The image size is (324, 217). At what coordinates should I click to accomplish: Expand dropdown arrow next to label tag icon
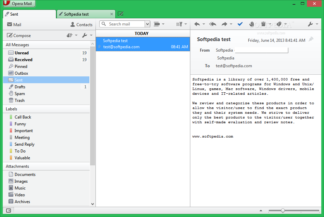point(285,24)
